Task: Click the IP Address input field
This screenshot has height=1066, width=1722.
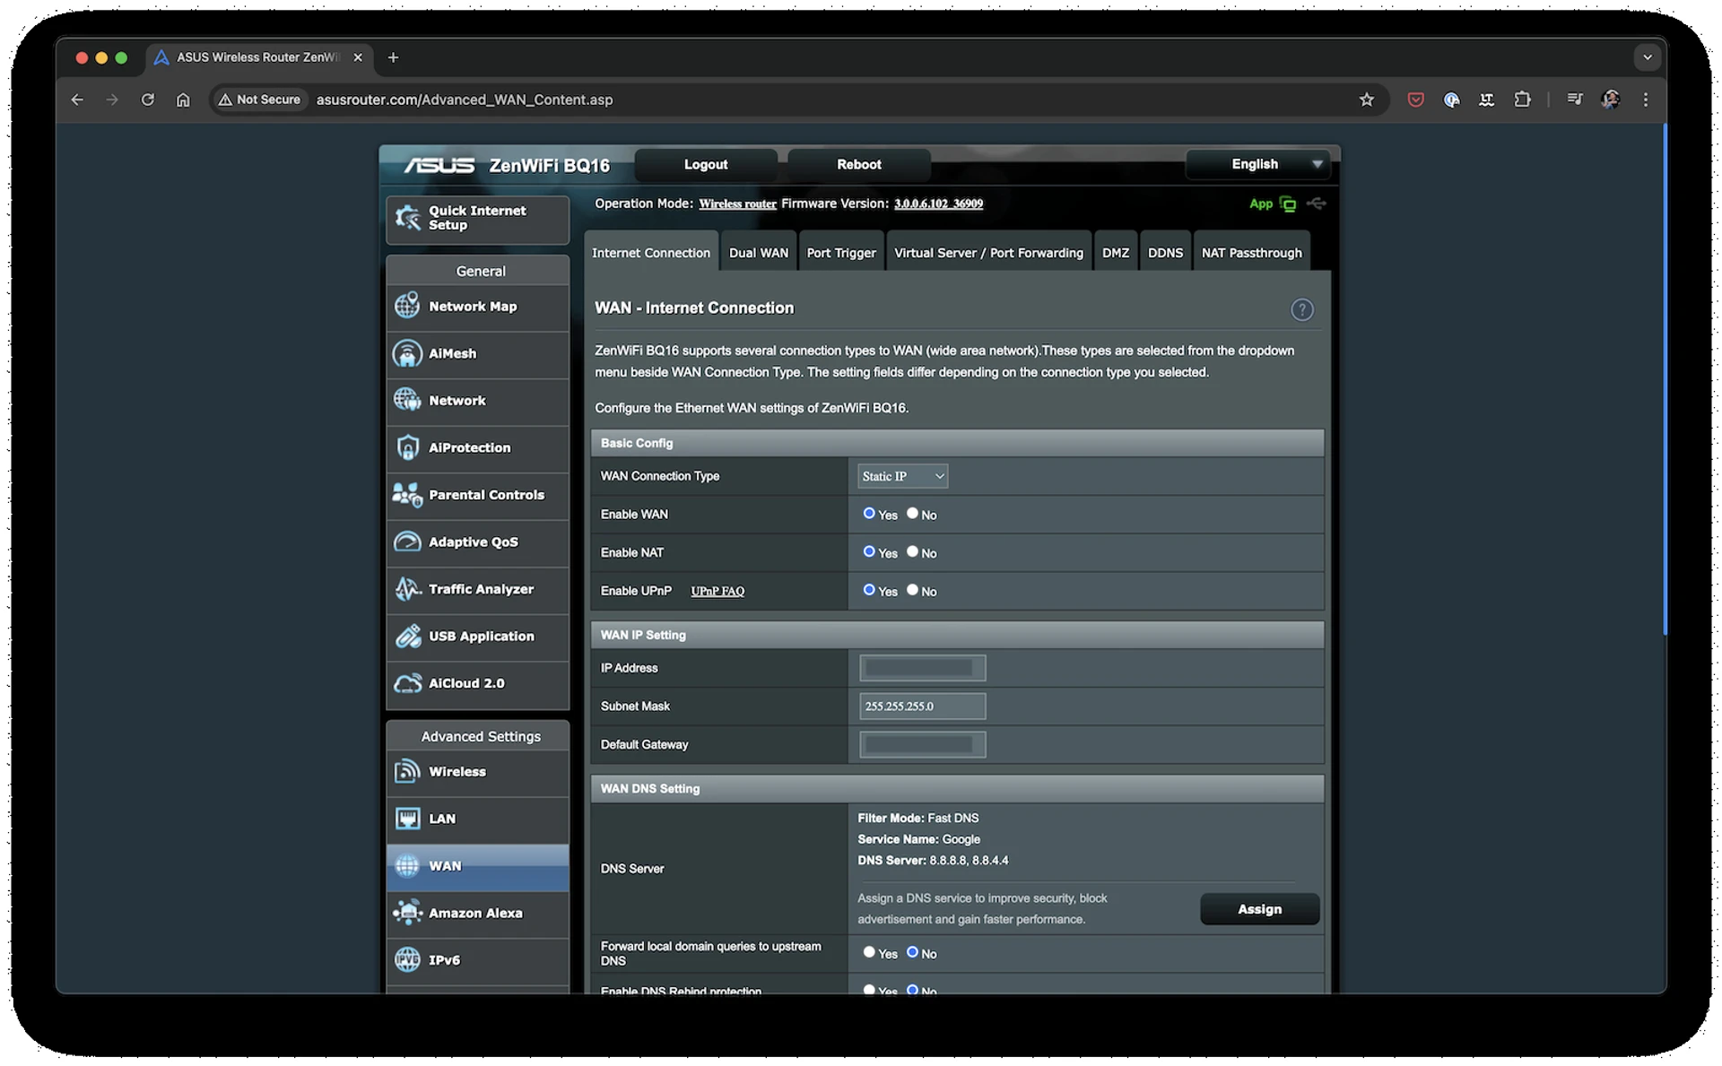Action: [922, 668]
